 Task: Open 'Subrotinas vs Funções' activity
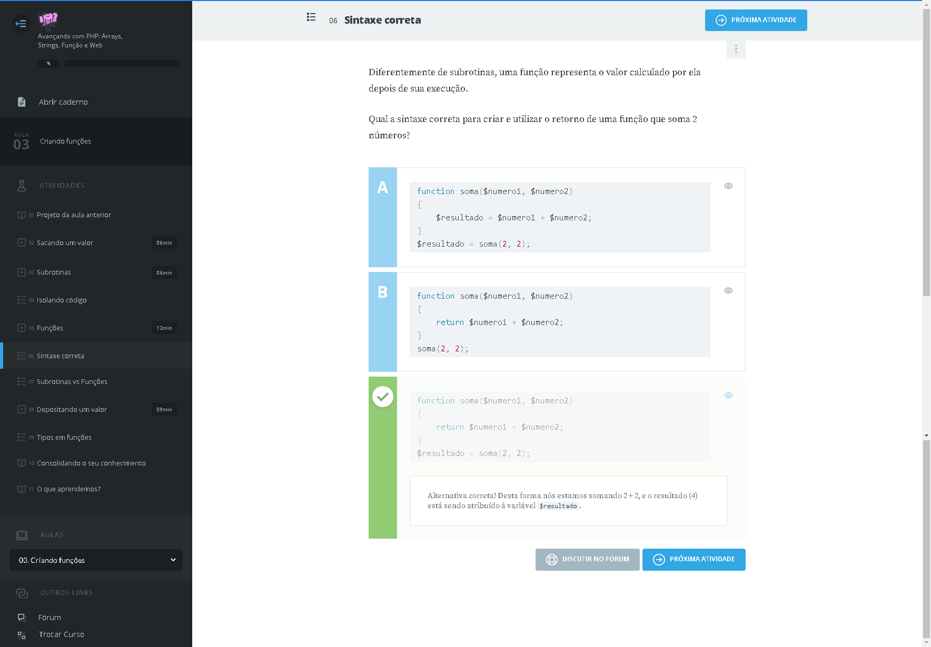[72, 382]
